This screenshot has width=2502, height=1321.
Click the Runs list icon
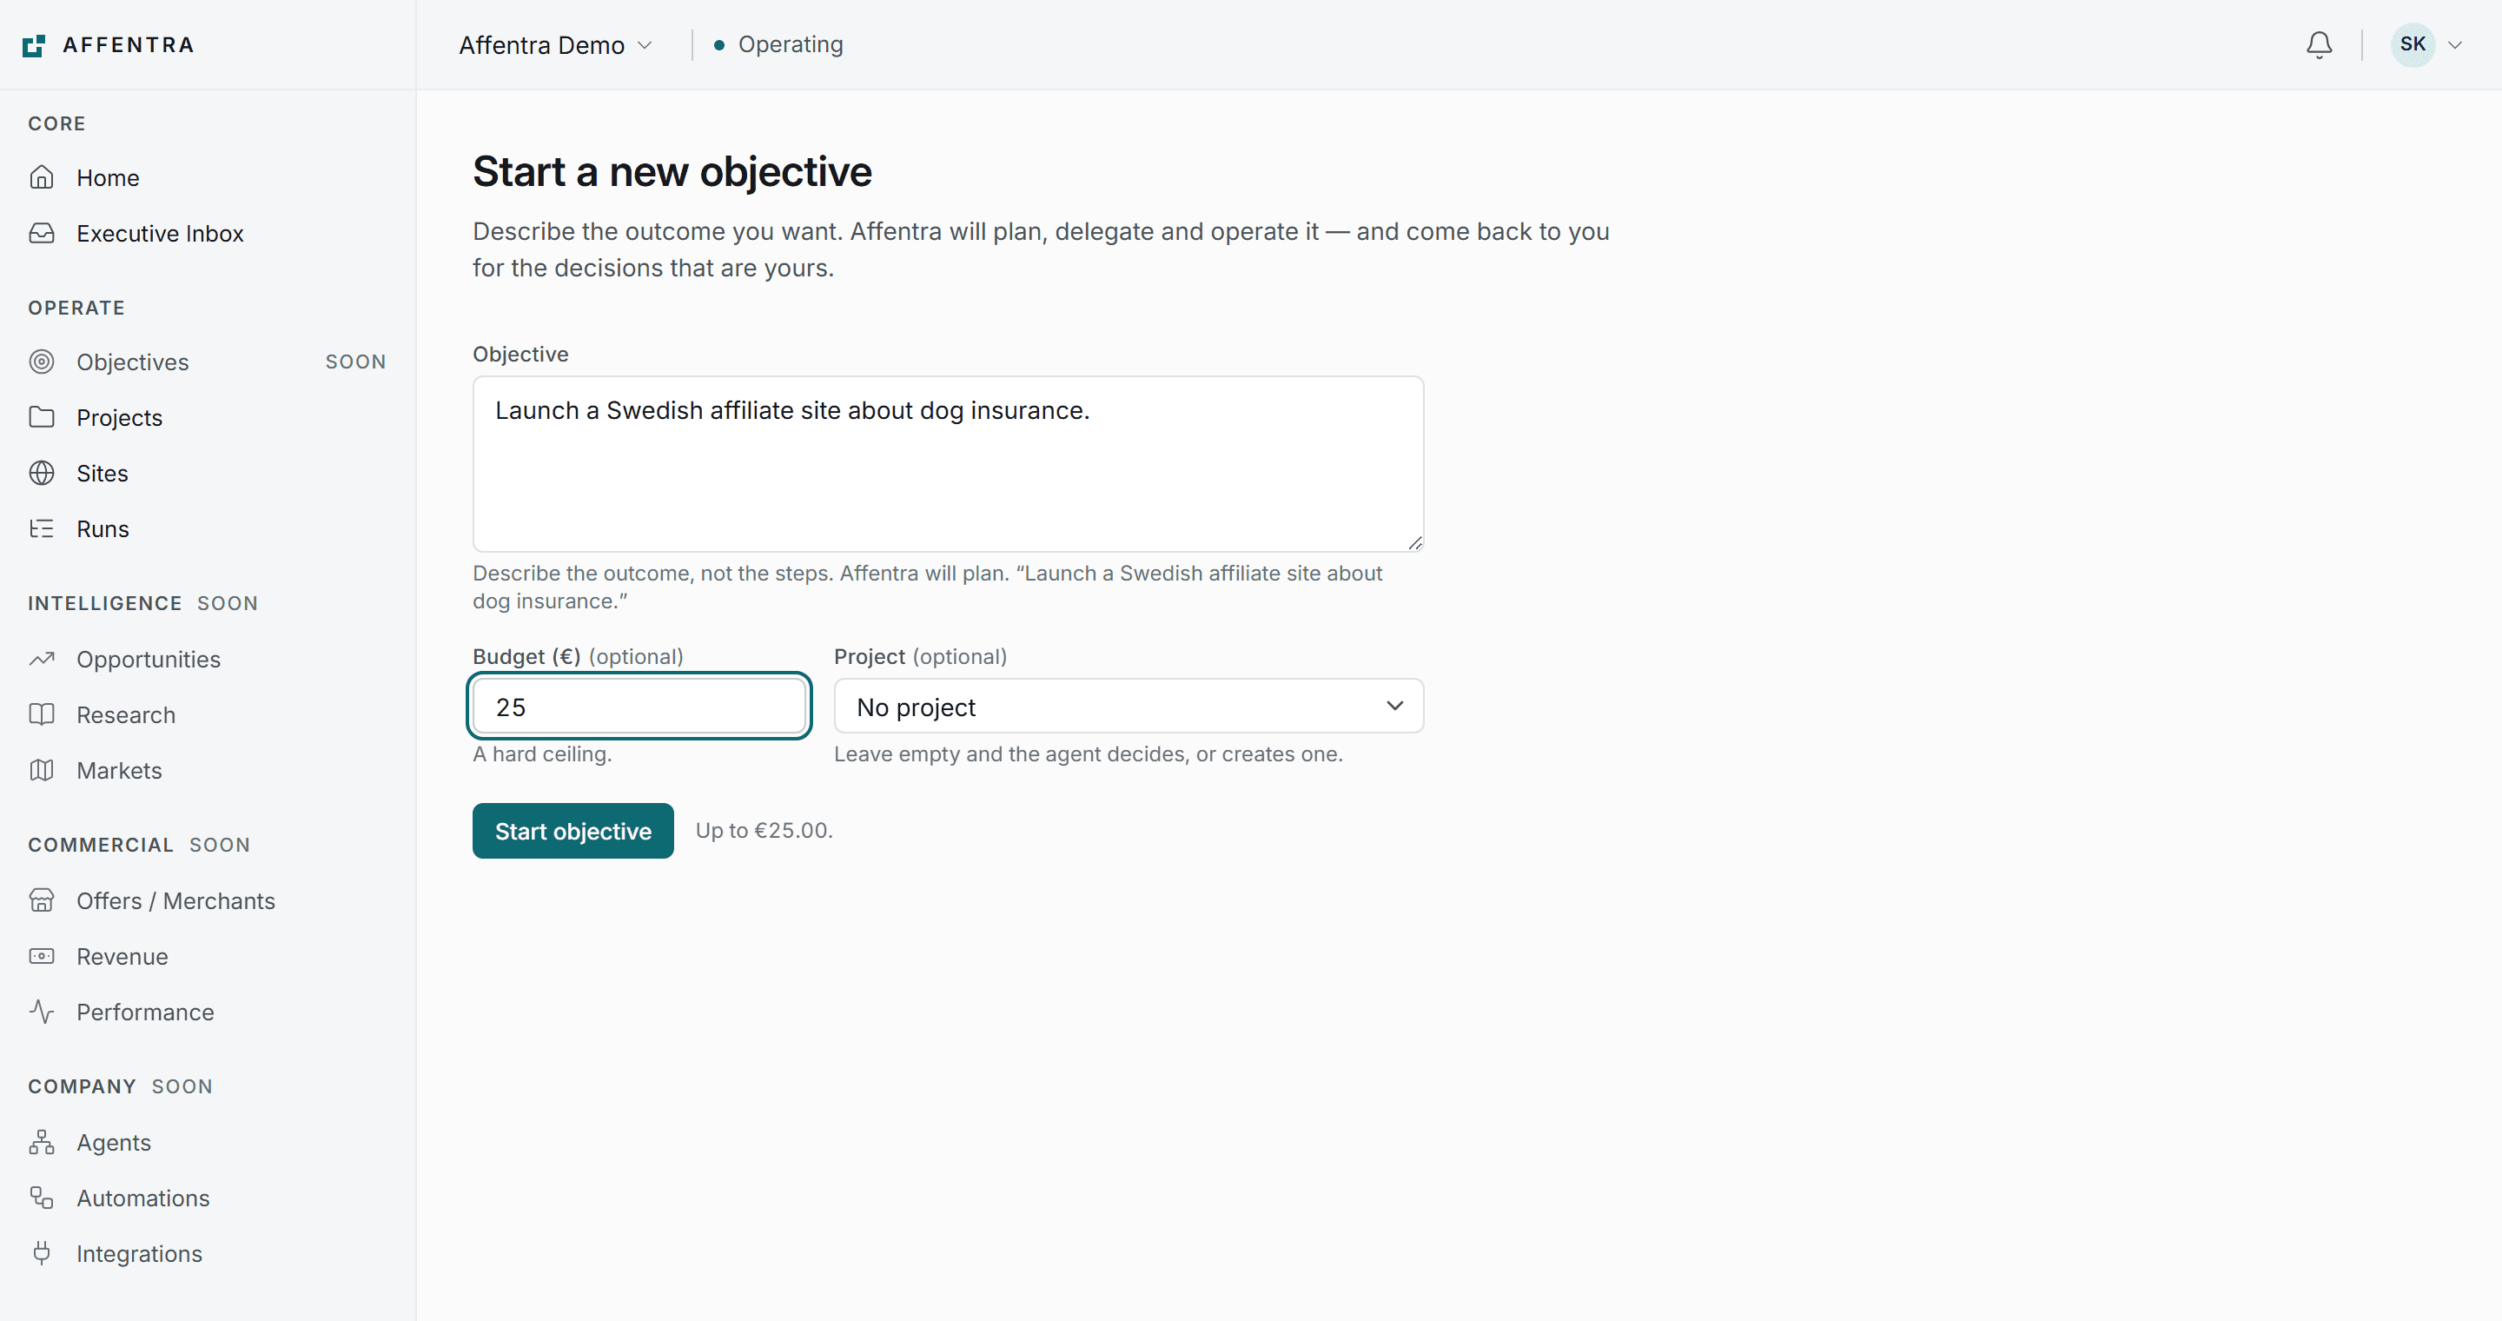pos(42,528)
